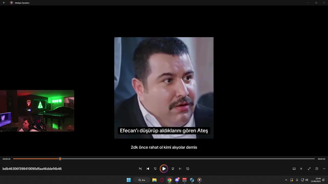Open the volume control
The image size is (328, 184).
[x=301, y=169]
